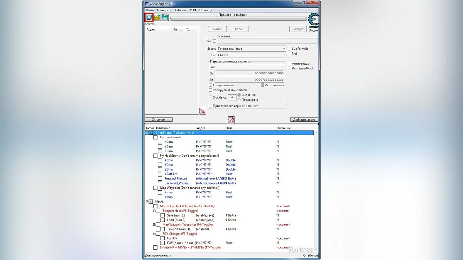Activate the Hacks group checkbox
The width and height of the screenshot is (463, 260).
pyautogui.click(x=151, y=201)
